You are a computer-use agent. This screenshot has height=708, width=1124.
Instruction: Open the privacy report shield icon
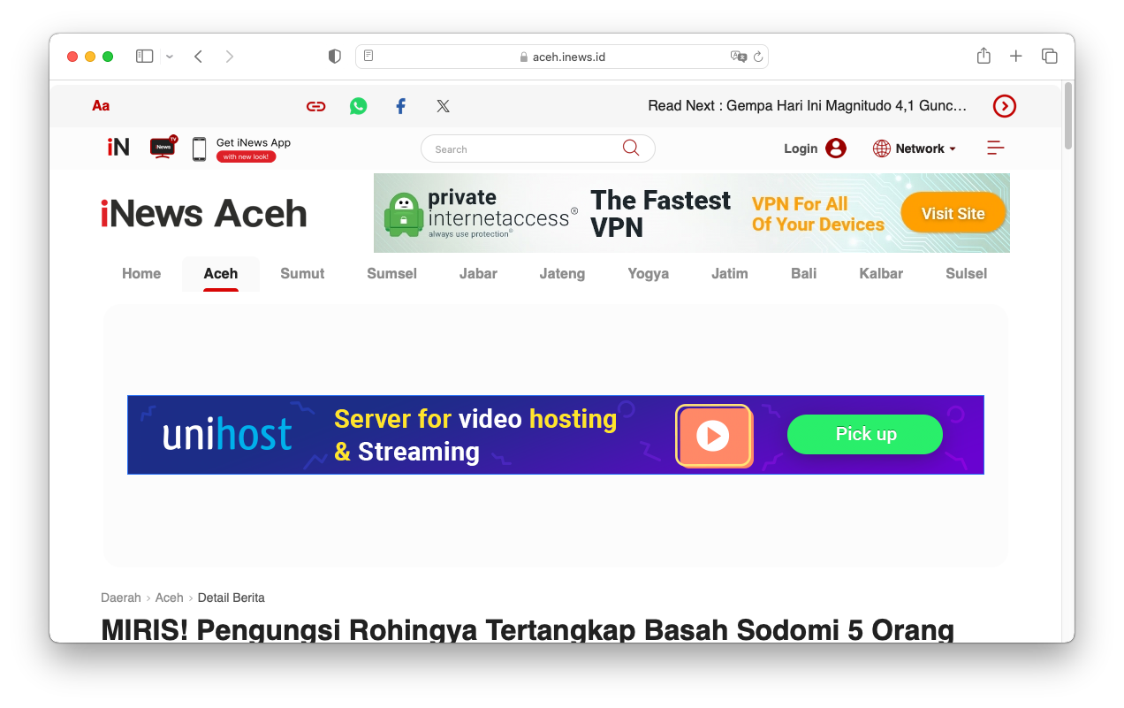[x=334, y=57]
